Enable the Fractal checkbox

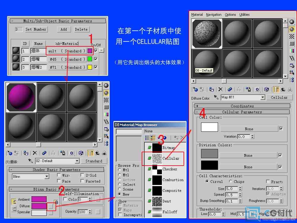(x=268, y=182)
